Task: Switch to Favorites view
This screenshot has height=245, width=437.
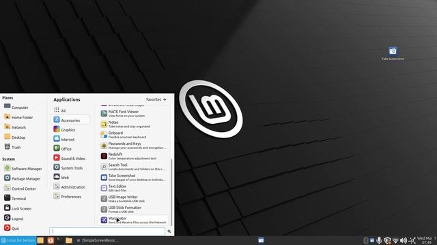Action: [156, 99]
